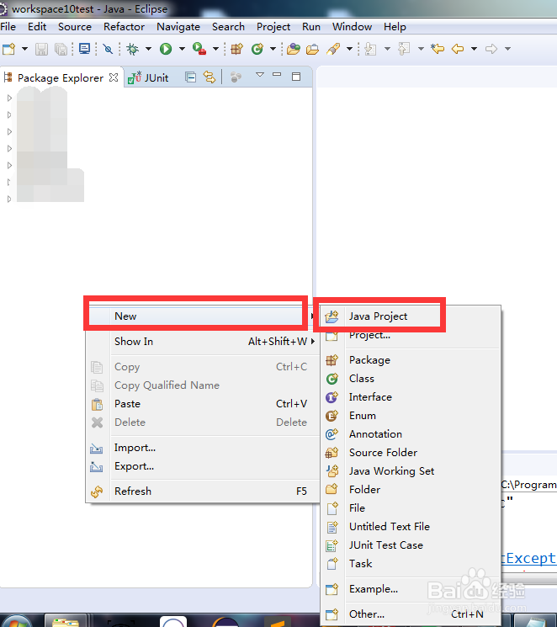Open the Search dropdown arrow
This screenshot has width=557, height=627.
[x=349, y=49]
